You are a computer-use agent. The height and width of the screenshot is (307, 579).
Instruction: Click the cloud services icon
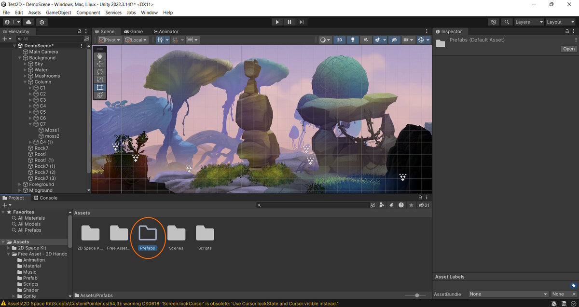click(28, 22)
